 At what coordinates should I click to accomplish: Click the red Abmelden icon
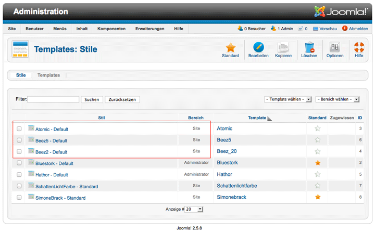pos(345,29)
